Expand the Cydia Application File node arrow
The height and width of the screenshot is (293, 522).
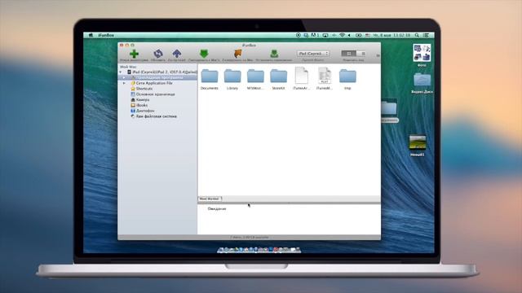(x=124, y=83)
